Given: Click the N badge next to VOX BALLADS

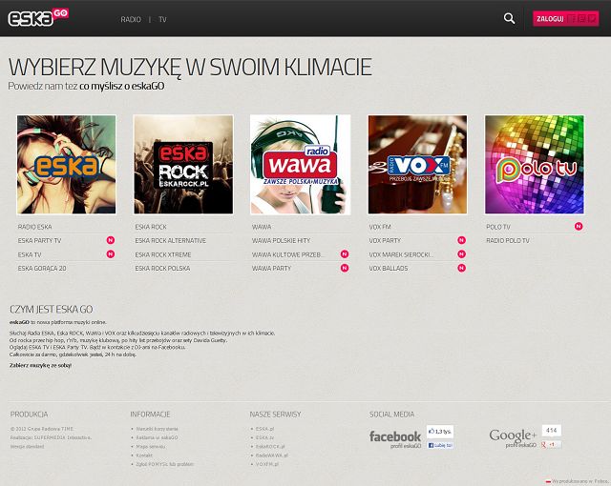Looking at the screenshot, I should coord(462,268).
